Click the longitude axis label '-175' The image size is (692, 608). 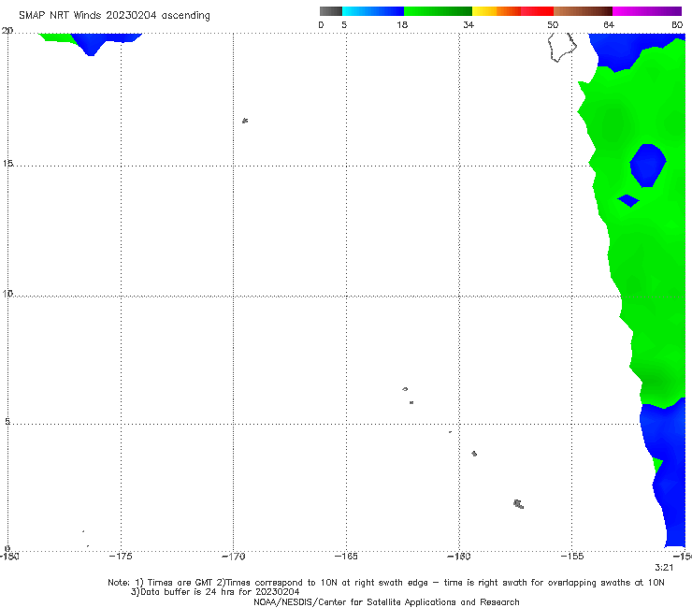[x=121, y=557]
